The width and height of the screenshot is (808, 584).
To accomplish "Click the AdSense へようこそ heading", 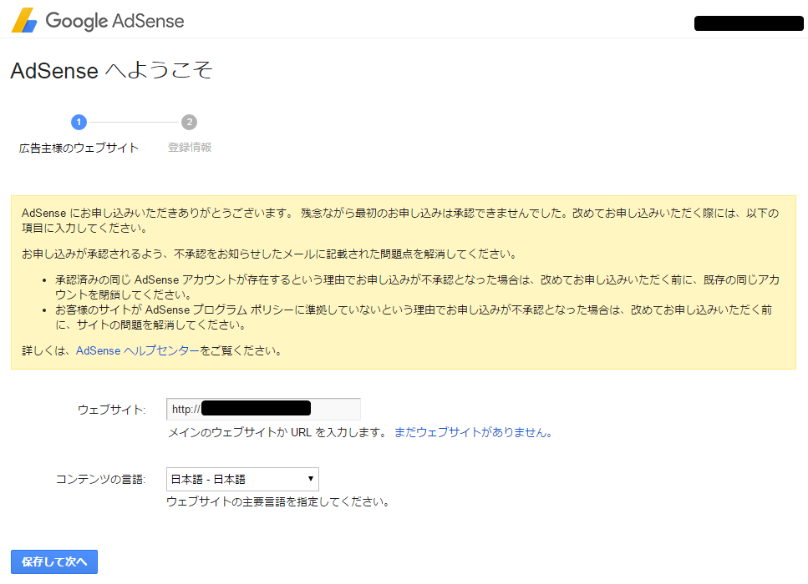I will pos(111,70).
